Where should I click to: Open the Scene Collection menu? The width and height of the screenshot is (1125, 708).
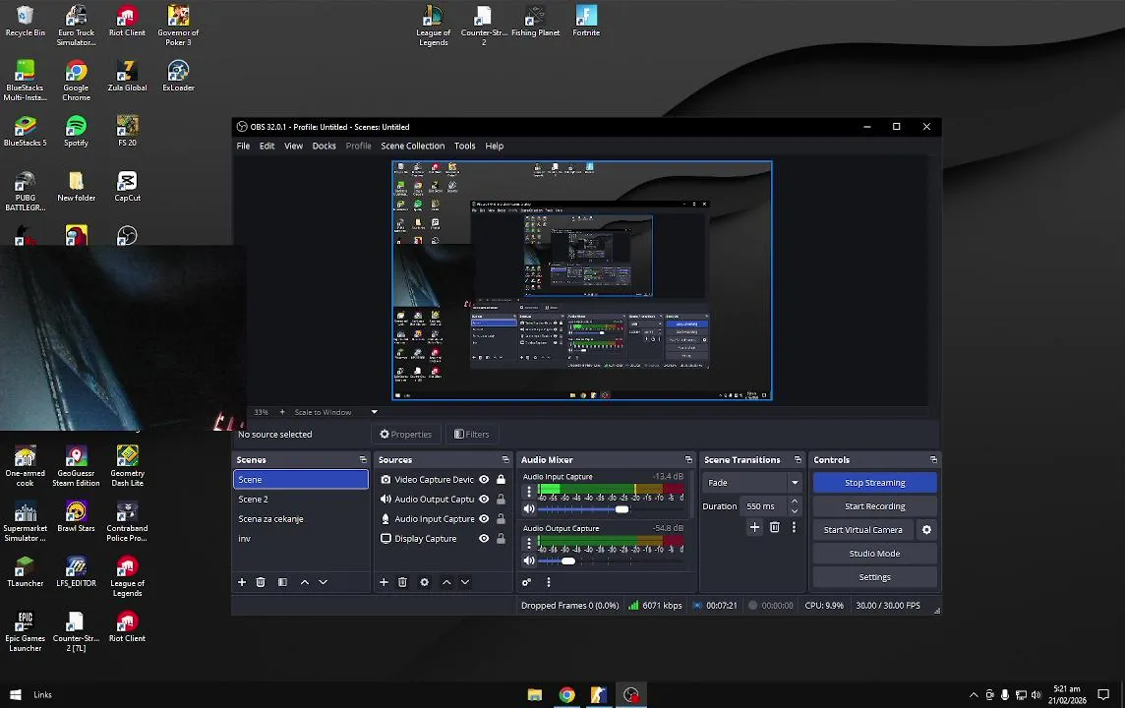(x=413, y=146)
